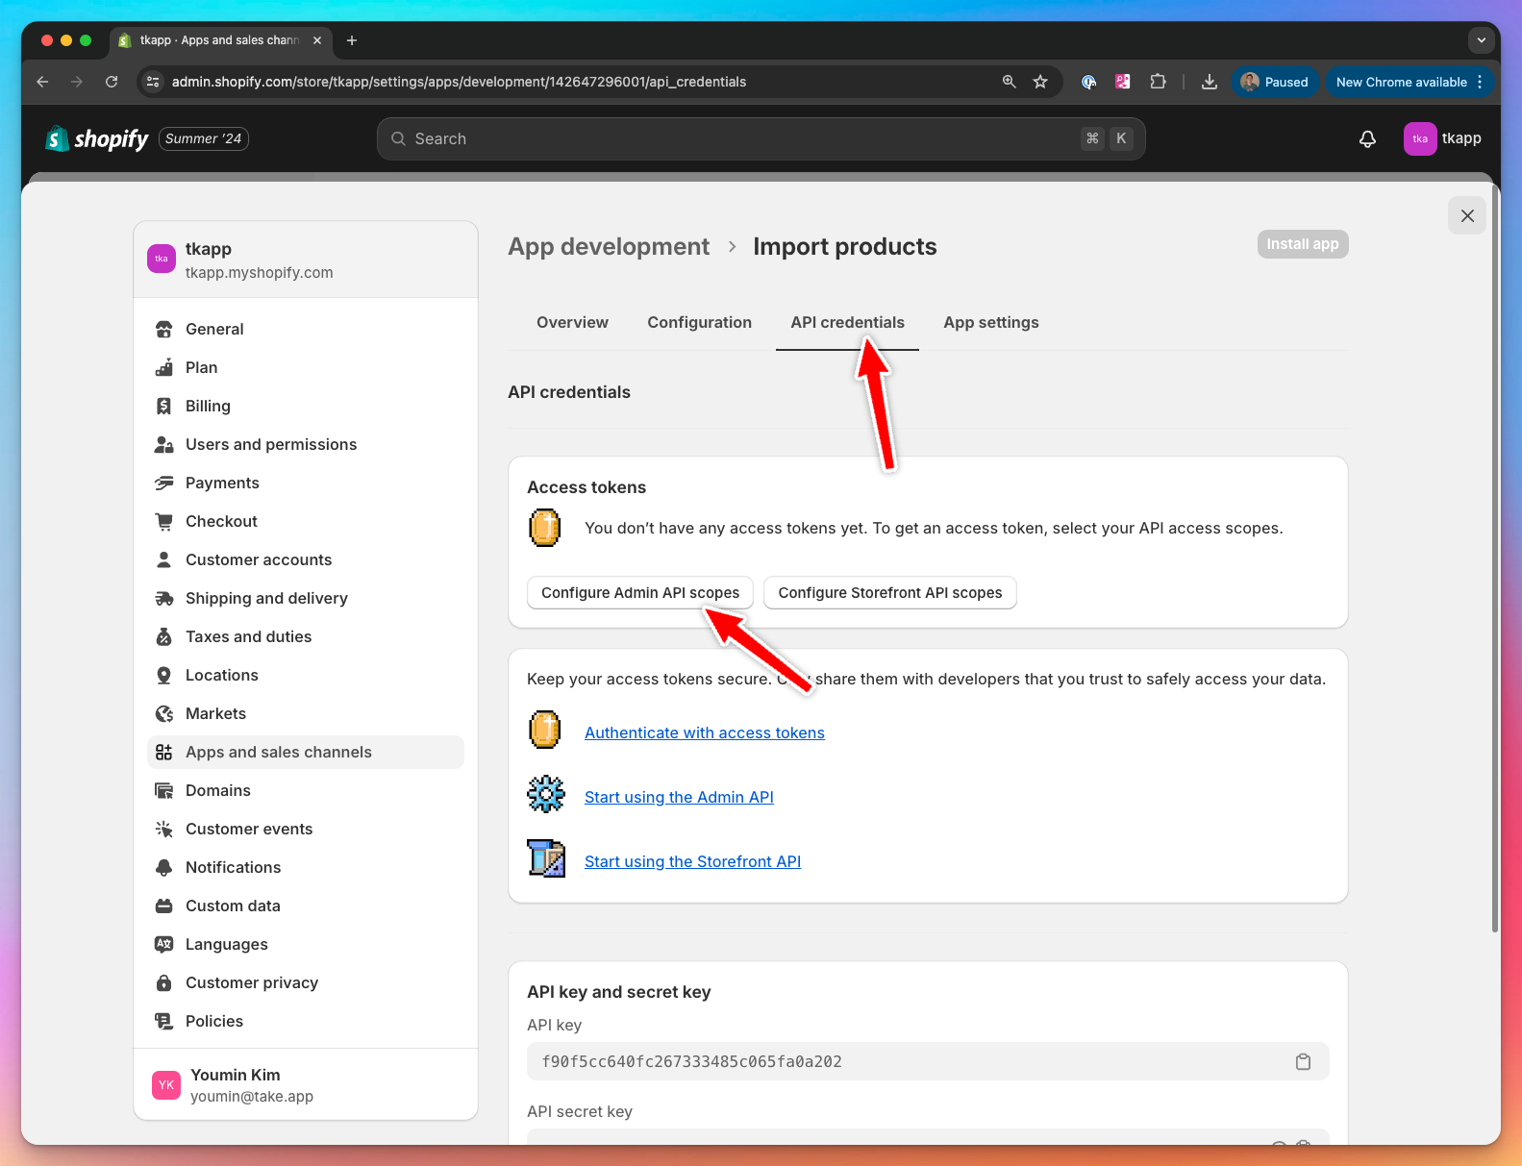Select Payments in the settings sidebar
The width and height of the screenshot is (1522, 1166).
pos(306,483)
